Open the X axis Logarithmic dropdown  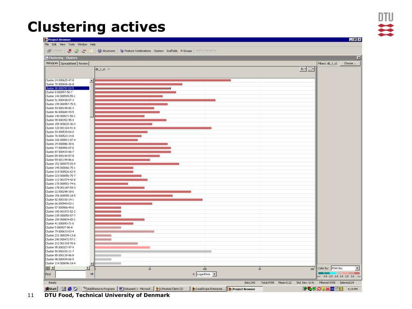click(x=214, y=274)
